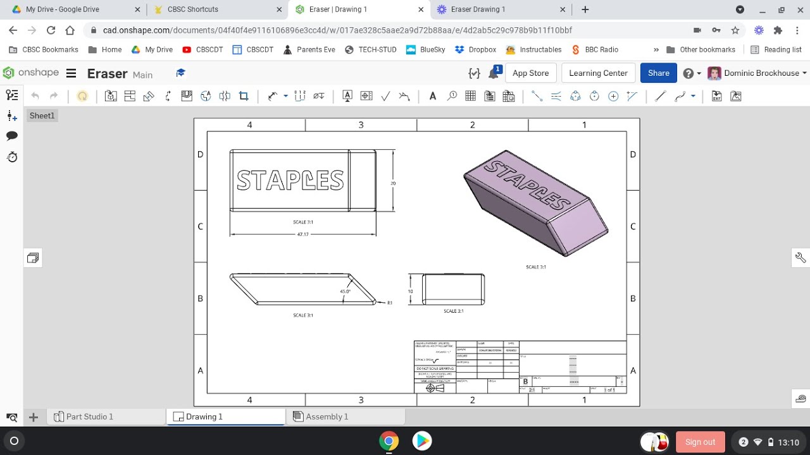Select the Crop view tool
Screen dimensions: 810x455
[244, 96]
